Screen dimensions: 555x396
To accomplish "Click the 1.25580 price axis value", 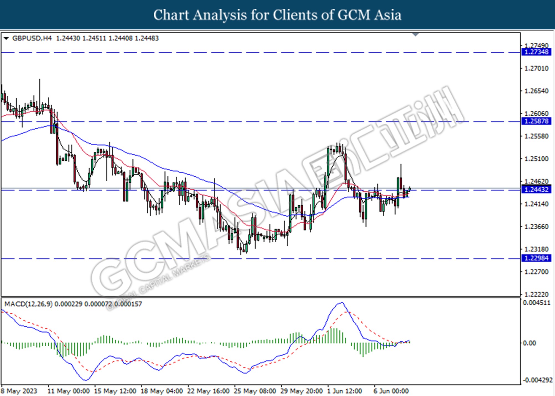I will pyautogui.click(x=536, y=136).
